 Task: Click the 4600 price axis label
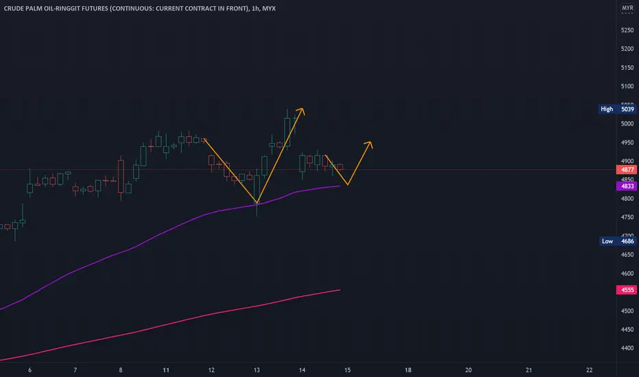point(627,273)
